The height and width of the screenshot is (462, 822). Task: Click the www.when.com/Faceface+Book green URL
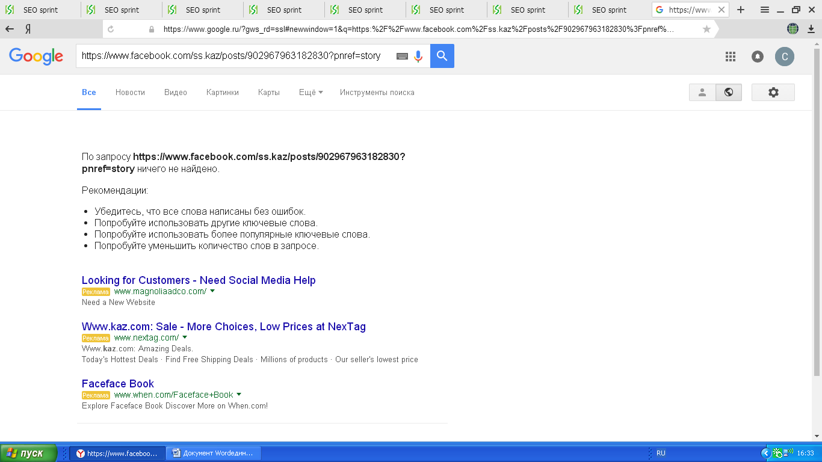coord(173,395)
